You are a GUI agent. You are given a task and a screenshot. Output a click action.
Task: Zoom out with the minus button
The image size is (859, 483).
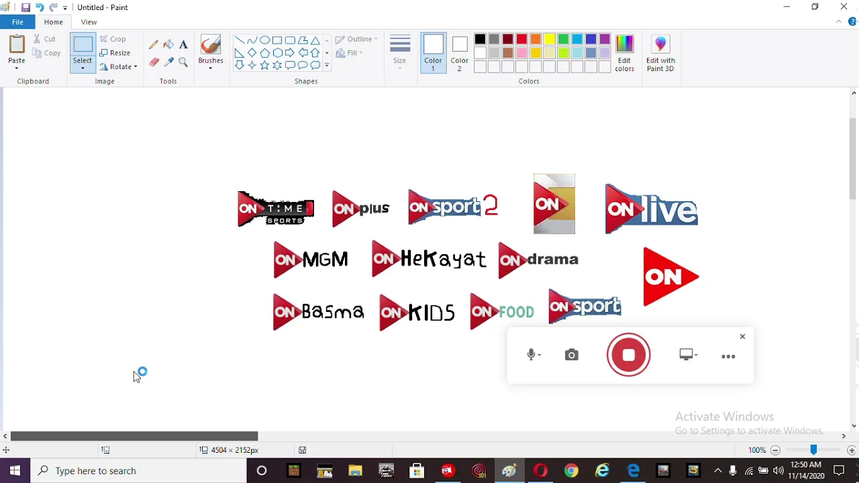[775, 450]
